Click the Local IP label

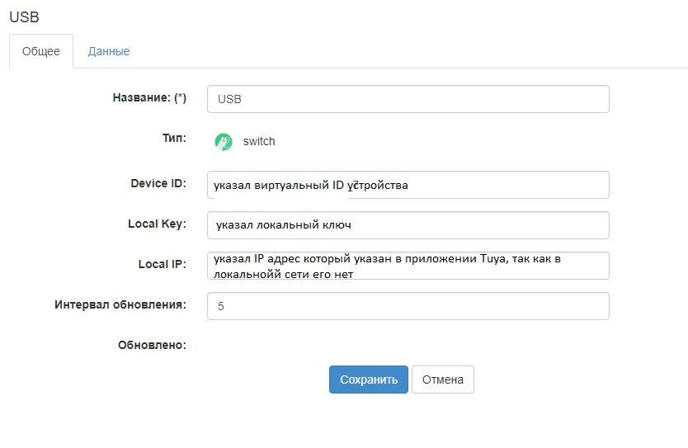162,264
